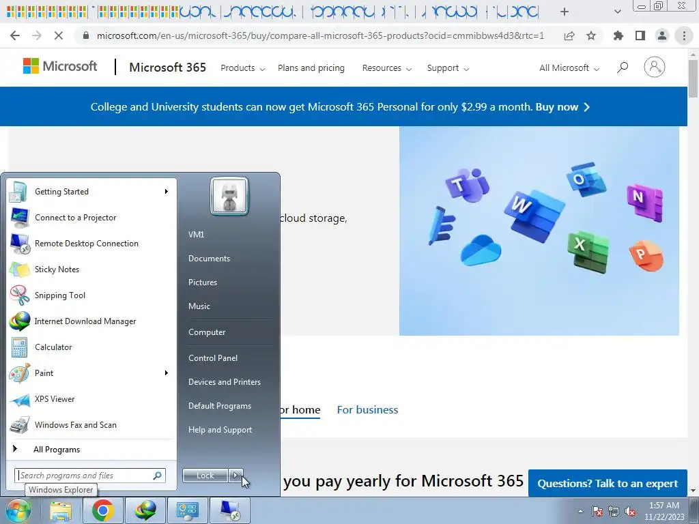Open Documents from Start menu
Viewport: 699px width, 524px height.
[x=209, y=259]
